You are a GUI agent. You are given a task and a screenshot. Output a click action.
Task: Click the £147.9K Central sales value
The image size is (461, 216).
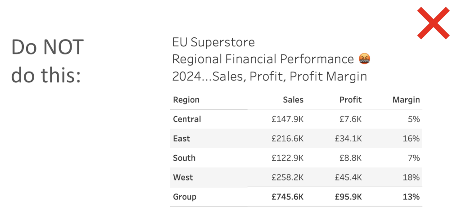pos(288,119)
